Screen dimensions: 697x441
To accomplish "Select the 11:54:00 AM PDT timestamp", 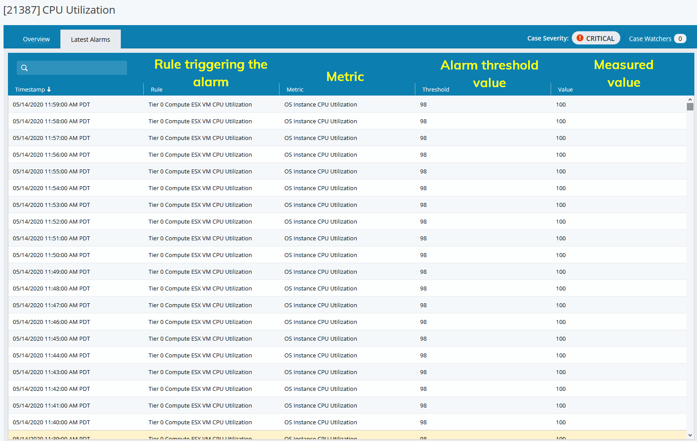I will [x=51, y=188].
